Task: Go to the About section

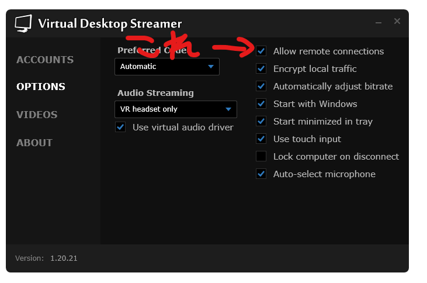Action: [34, 143]
